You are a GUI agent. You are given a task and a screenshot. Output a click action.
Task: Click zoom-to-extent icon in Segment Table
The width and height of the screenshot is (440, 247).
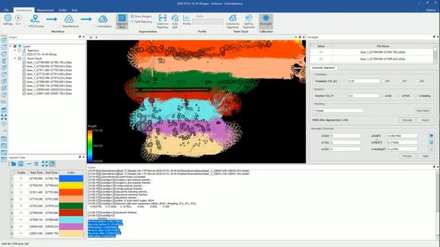[45, 164]
